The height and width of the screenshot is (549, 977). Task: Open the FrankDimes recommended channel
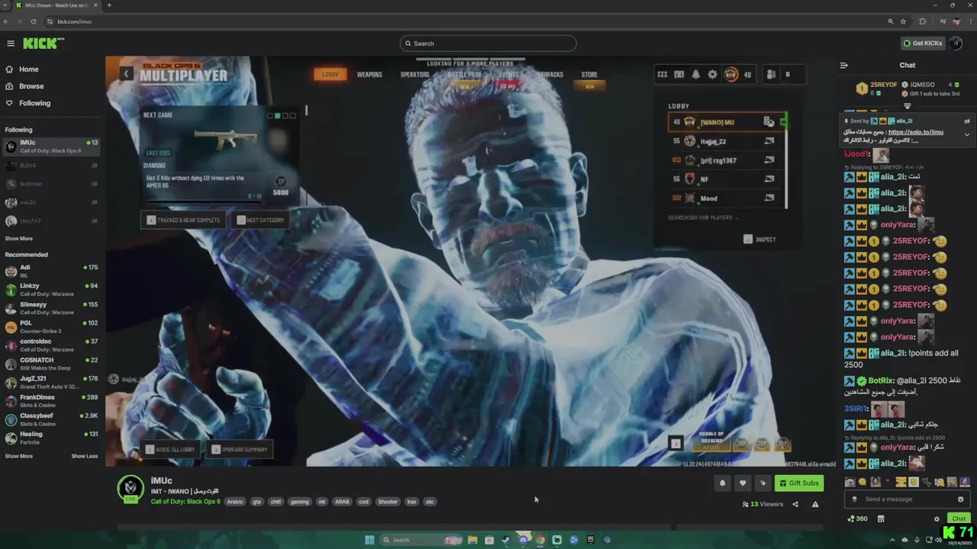click(x=52, y=401)
